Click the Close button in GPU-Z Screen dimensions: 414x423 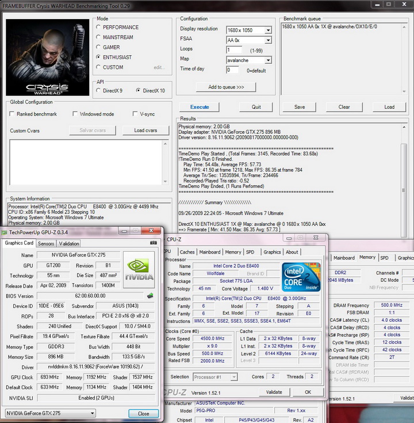click(144, 413)
